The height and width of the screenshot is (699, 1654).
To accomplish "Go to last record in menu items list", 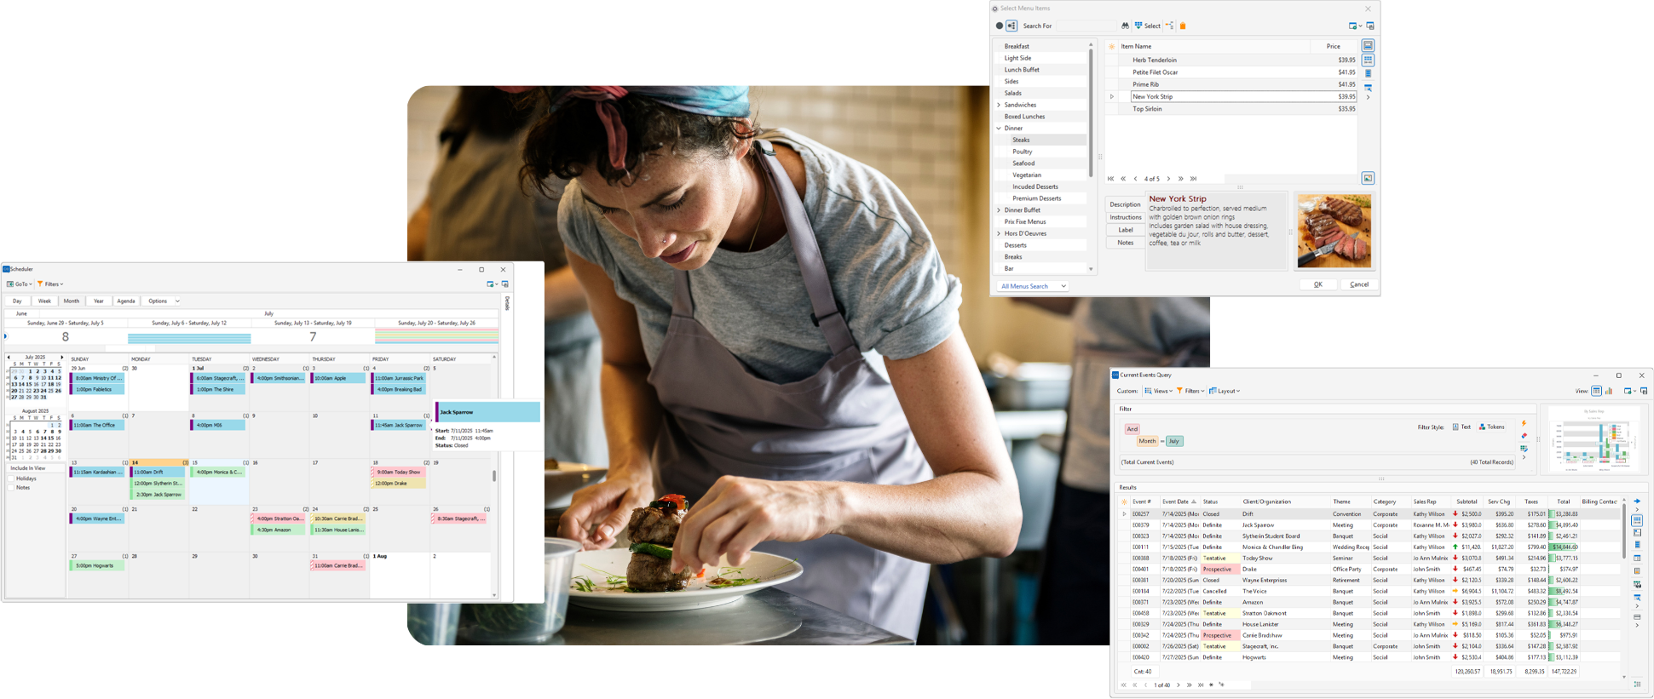I will [1193, 179].
